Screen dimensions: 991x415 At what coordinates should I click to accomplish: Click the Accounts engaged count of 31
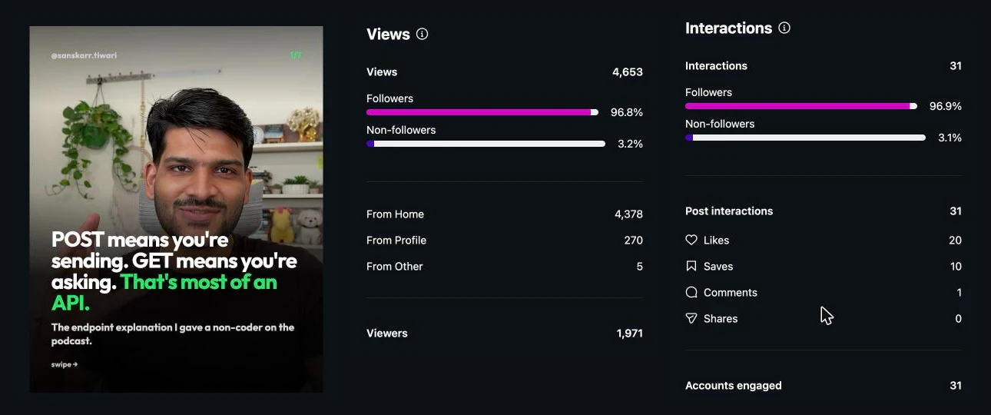pyautogui.click(x=956, y=385)
